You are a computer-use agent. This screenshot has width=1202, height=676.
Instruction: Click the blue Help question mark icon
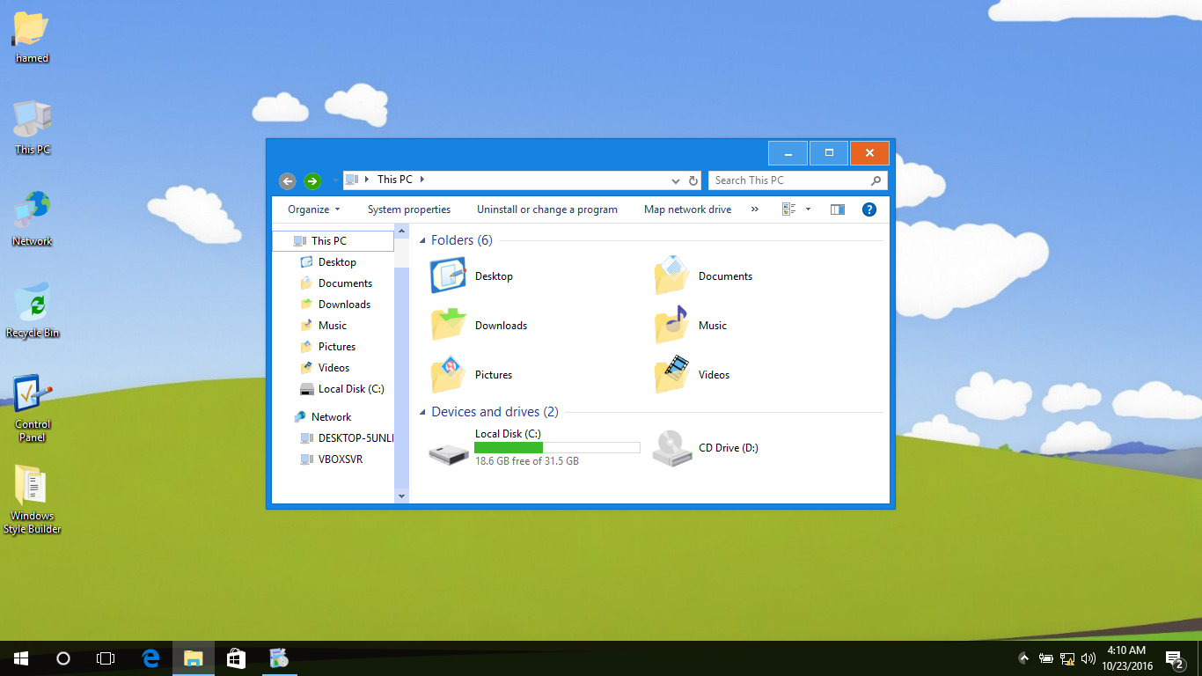869,209
